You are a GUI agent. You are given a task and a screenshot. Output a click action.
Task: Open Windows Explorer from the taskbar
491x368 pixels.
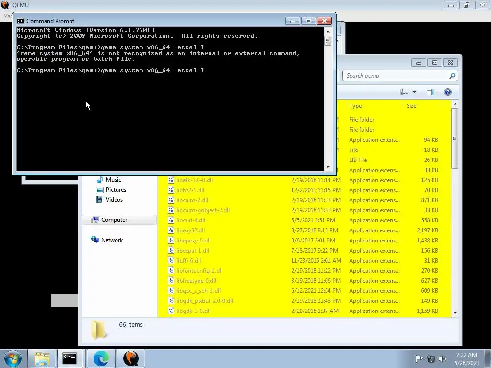click(x=42, y=358)
